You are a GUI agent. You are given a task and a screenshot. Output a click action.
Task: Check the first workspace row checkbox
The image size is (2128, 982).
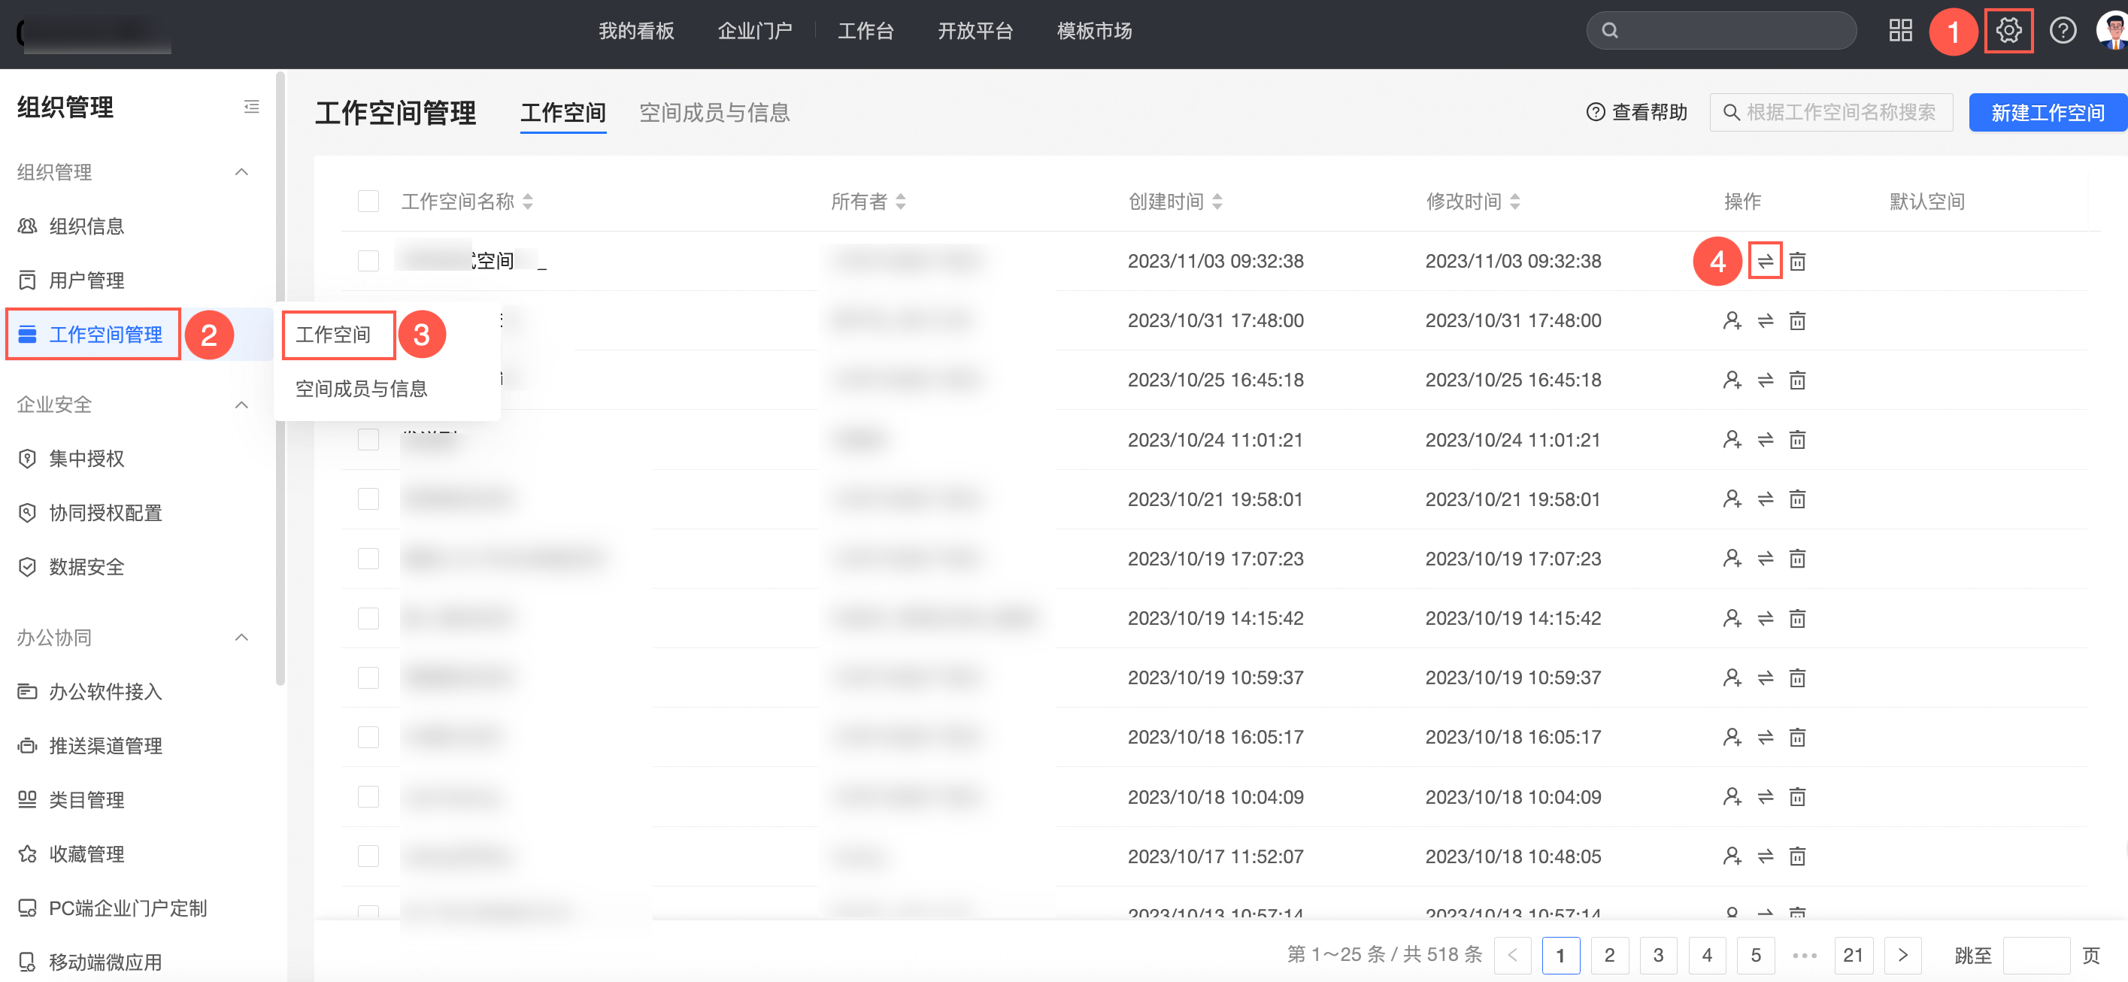[x=368, y=262]
